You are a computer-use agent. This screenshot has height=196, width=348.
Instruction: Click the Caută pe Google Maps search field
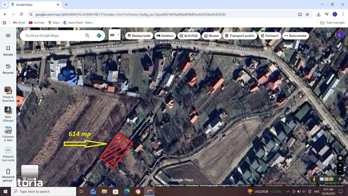click(52, 35)
